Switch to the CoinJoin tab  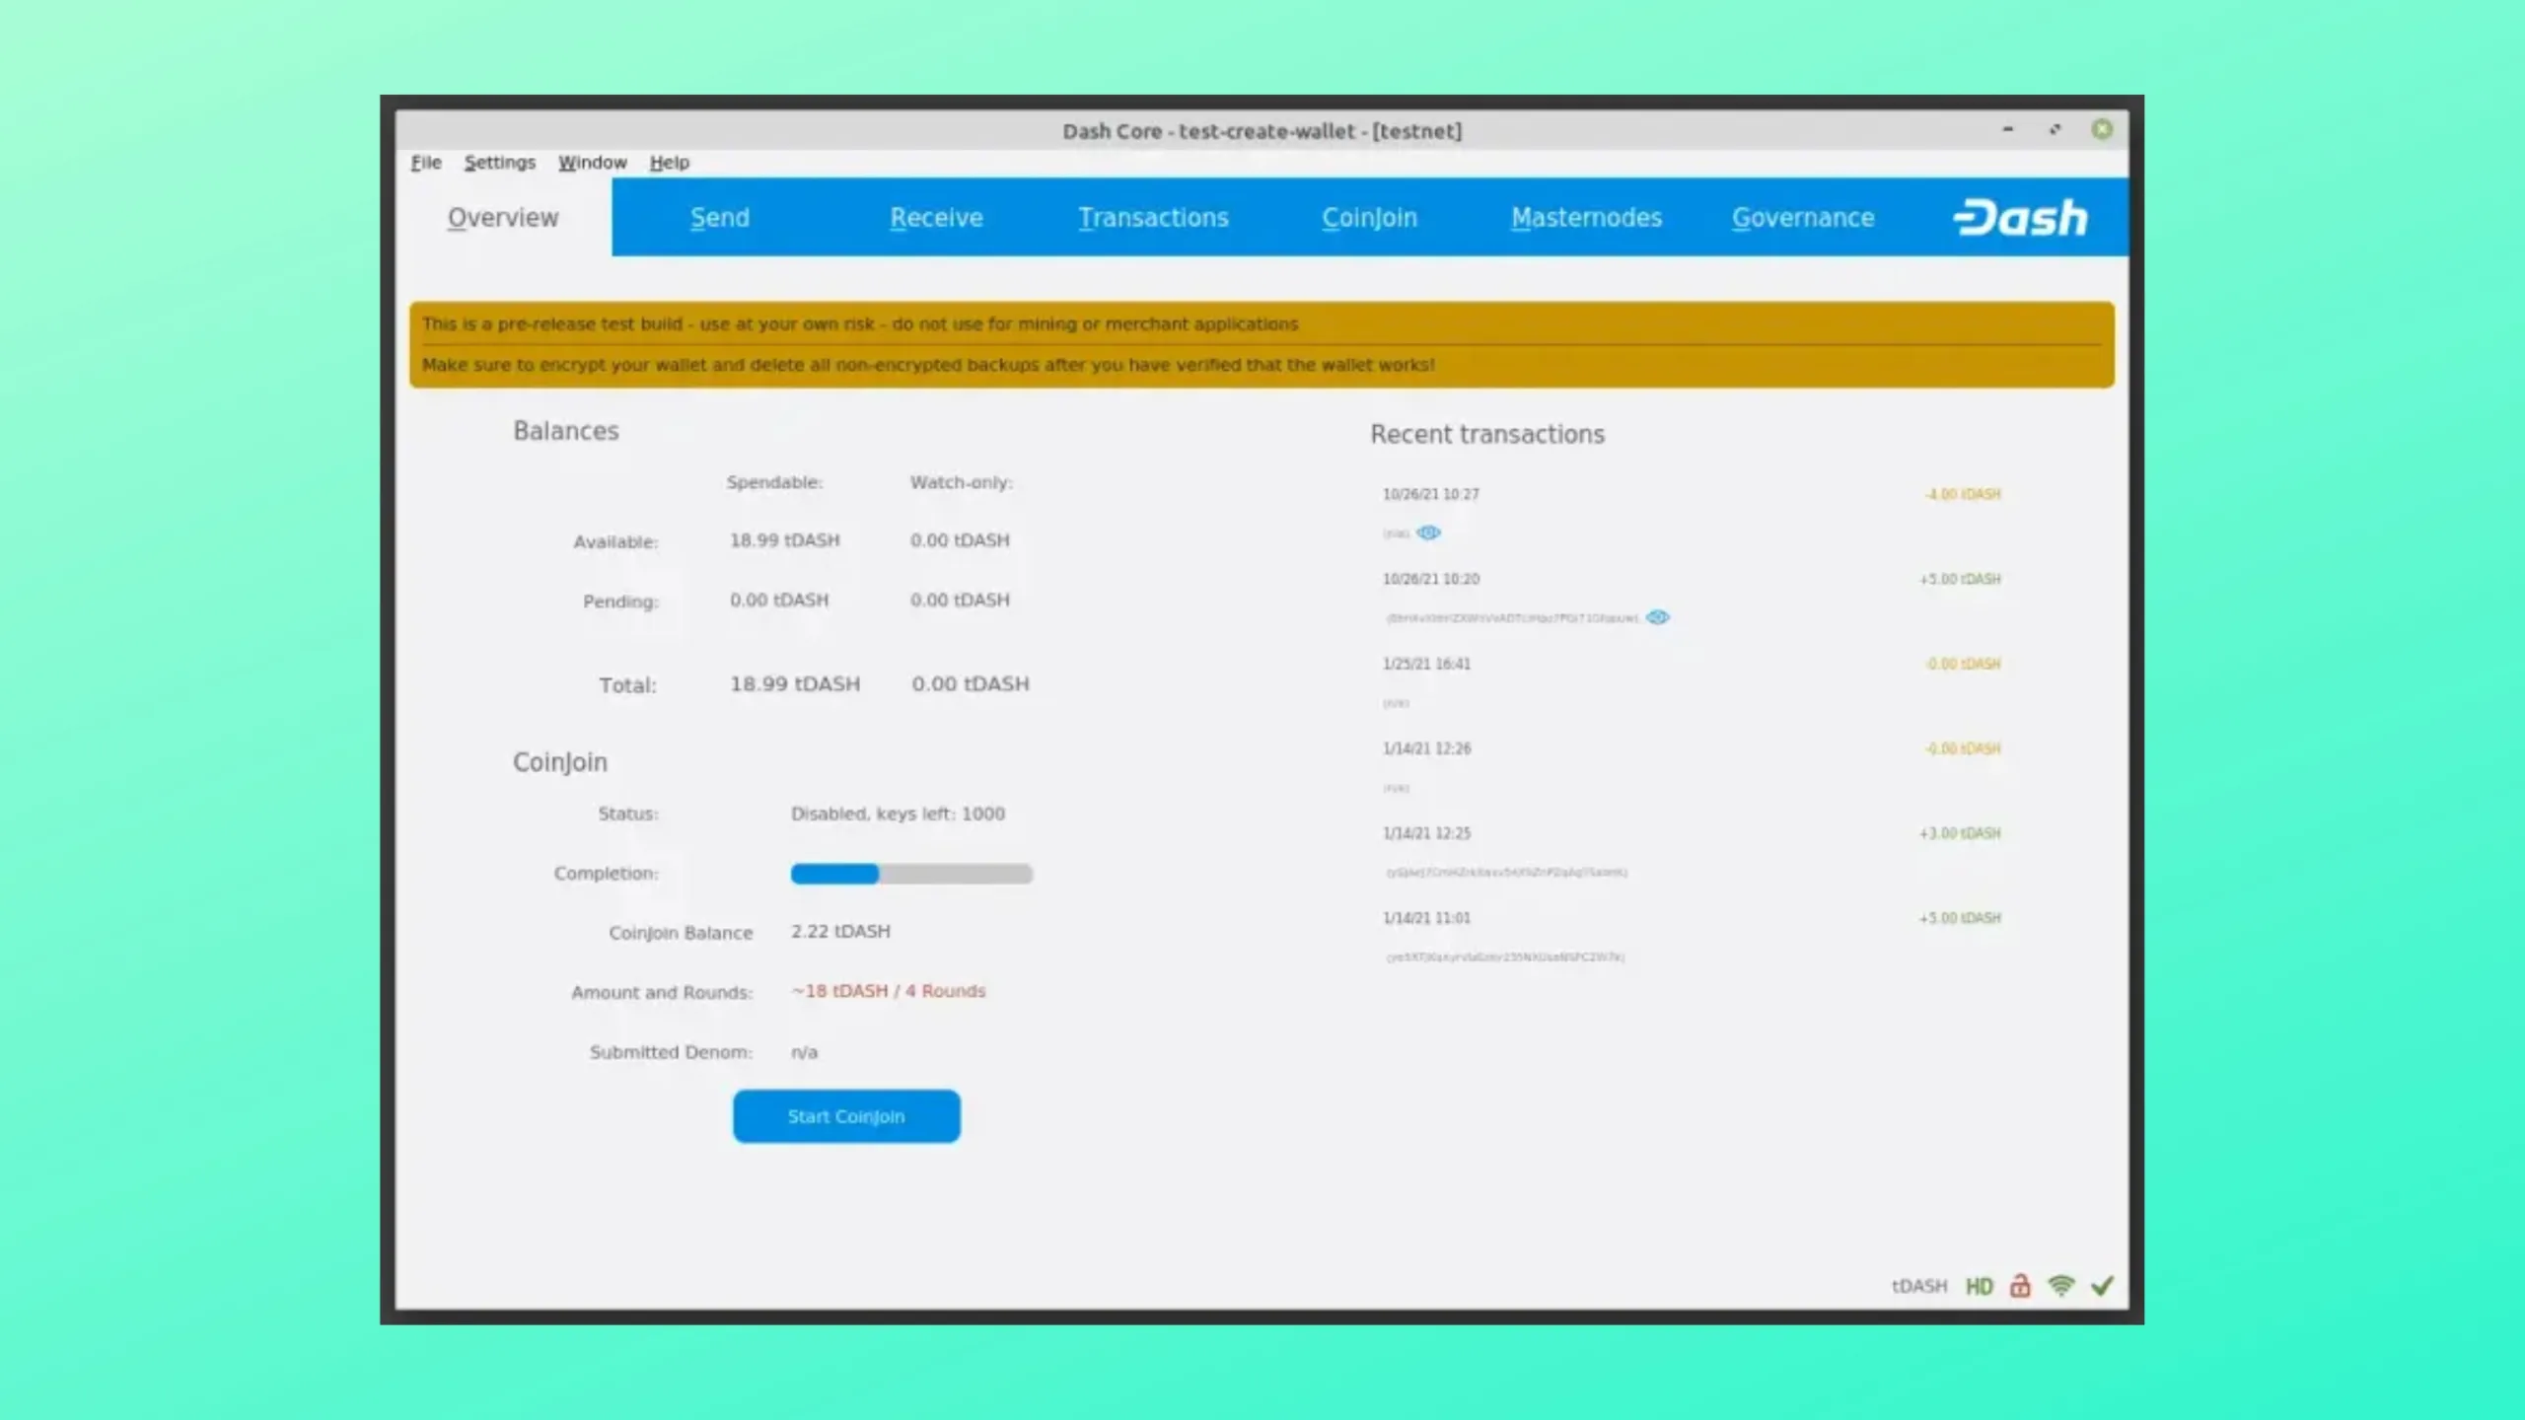click(1369, 218)
